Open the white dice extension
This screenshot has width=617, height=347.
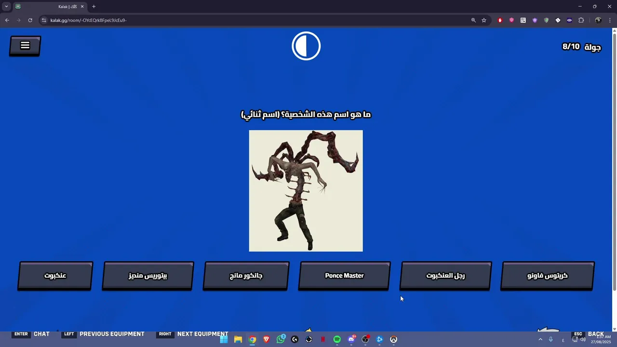point(558,20)
